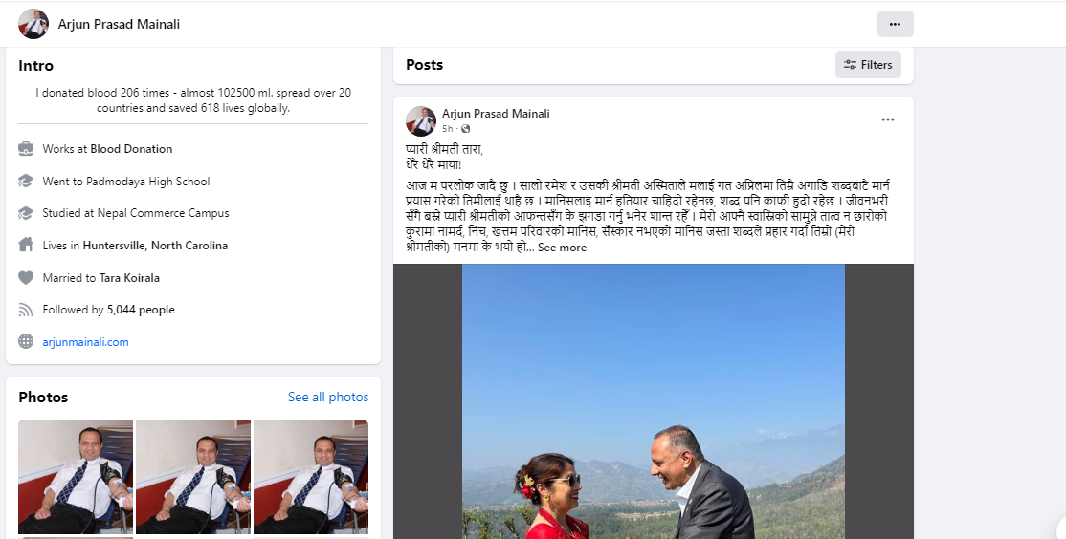Open the first blood donation photo thumbnail
Image resolution: width=1066 pixels, height=539 pixels.
[76, 477]
